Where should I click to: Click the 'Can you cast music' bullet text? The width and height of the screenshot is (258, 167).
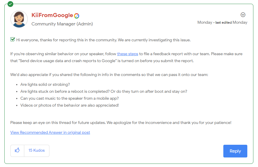pyautogui.click(x=69, y=99)
